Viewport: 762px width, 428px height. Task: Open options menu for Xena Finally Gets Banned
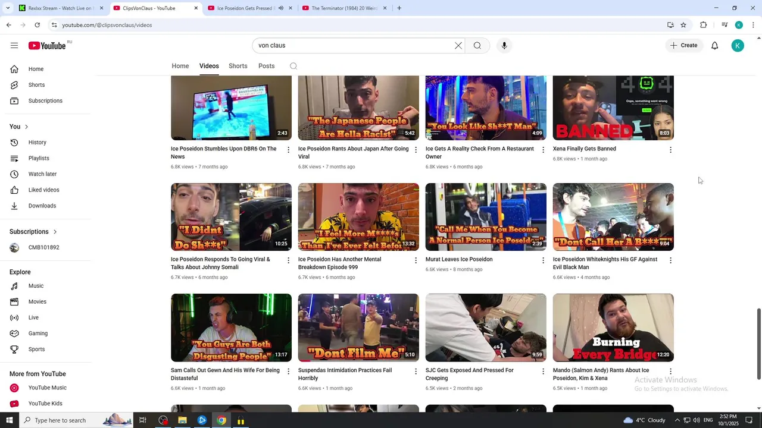click(670, 150)
